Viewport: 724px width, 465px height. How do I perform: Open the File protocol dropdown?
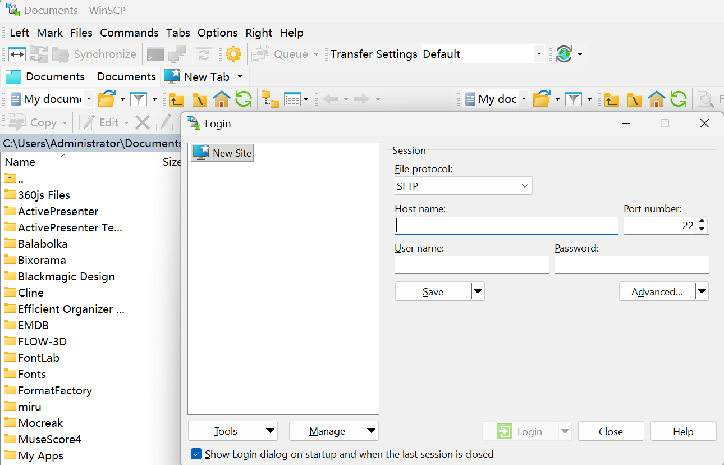[x=462, y=185]
